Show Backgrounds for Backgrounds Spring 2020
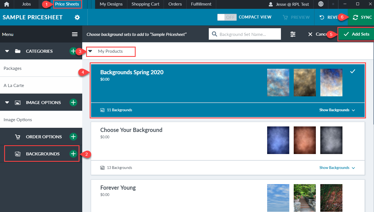The height and width of the screenshot is (212, 374). click(x=337, y=110)
